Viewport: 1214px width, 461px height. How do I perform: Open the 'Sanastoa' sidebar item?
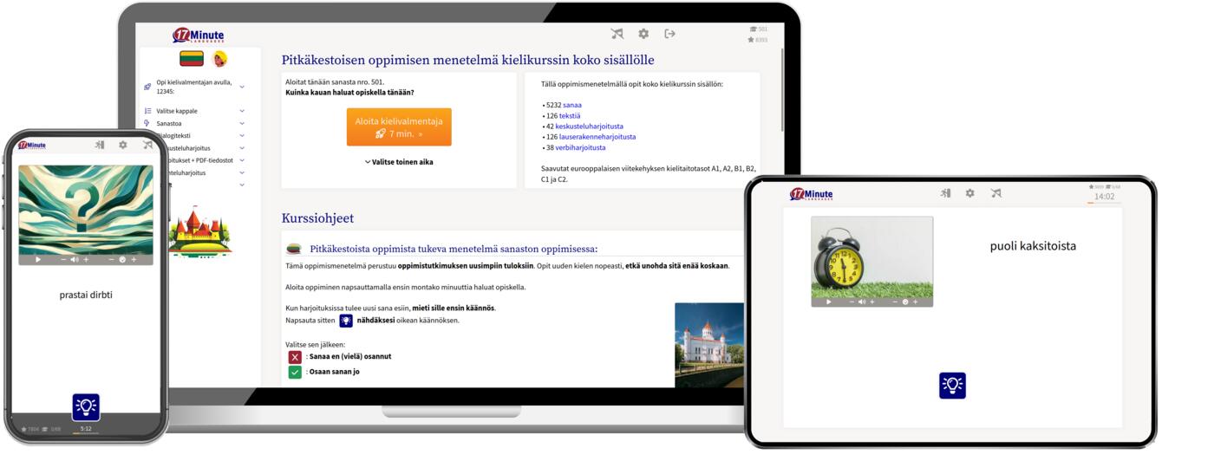pos(169,123)
